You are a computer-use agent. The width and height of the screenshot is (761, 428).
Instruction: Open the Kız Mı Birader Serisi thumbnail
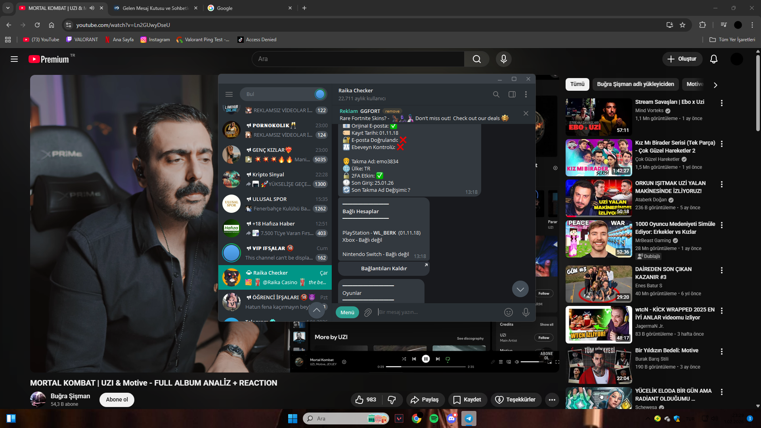tap(598, 158)
